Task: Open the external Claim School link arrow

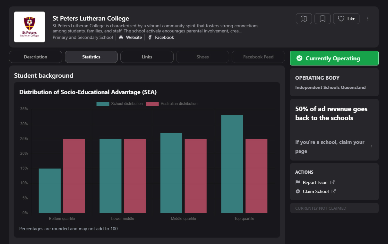Action: (334, 191)
